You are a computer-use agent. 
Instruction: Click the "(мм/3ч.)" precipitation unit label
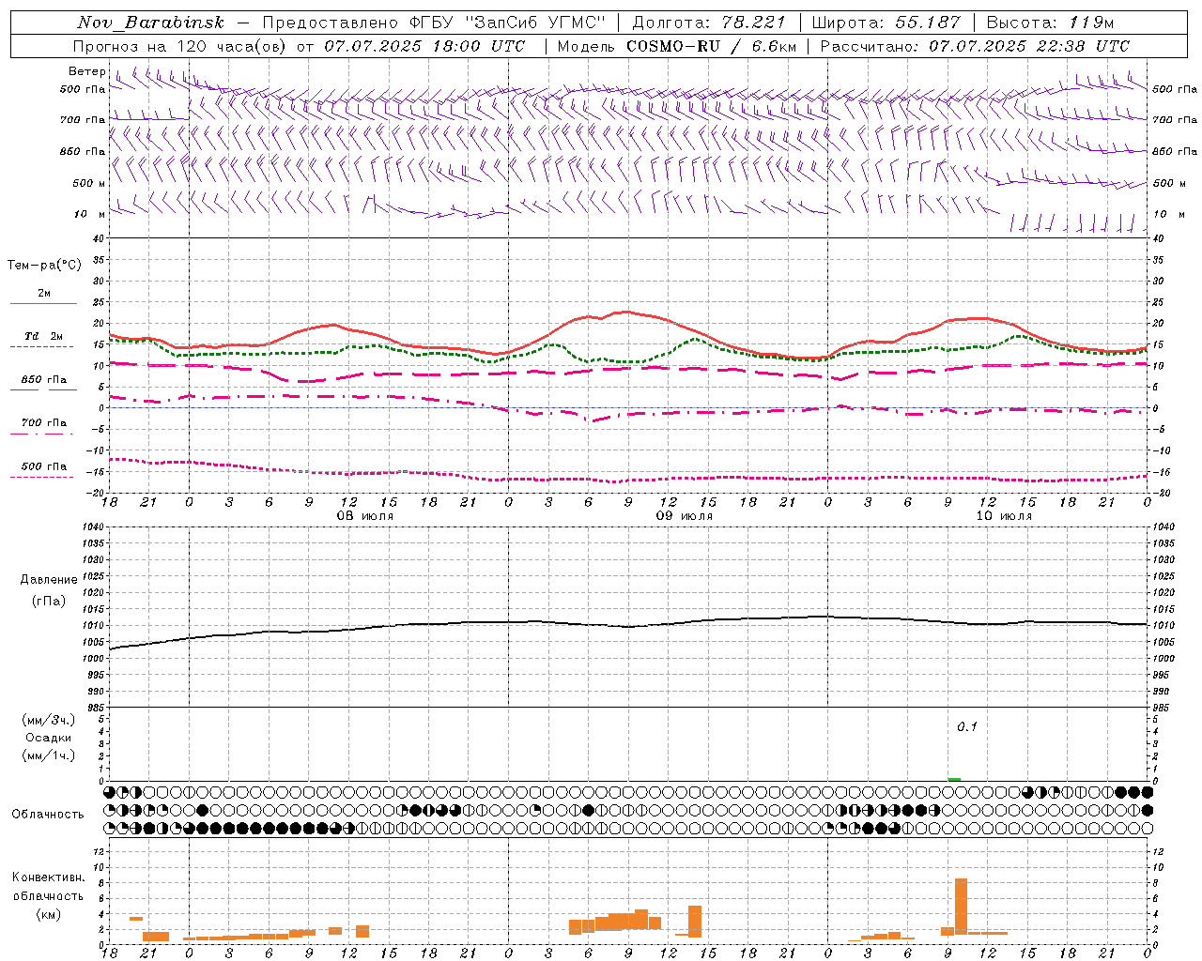click(x=49, y=720)
